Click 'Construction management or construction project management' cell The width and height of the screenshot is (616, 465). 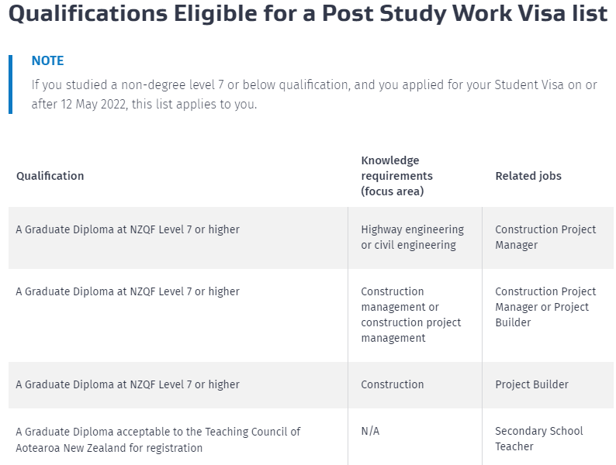click(411, 315)
